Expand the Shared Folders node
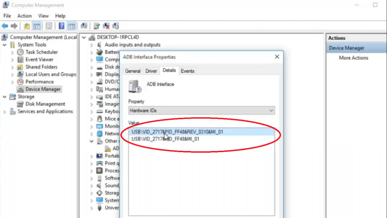The image size is (387, 218). point(12,67)
